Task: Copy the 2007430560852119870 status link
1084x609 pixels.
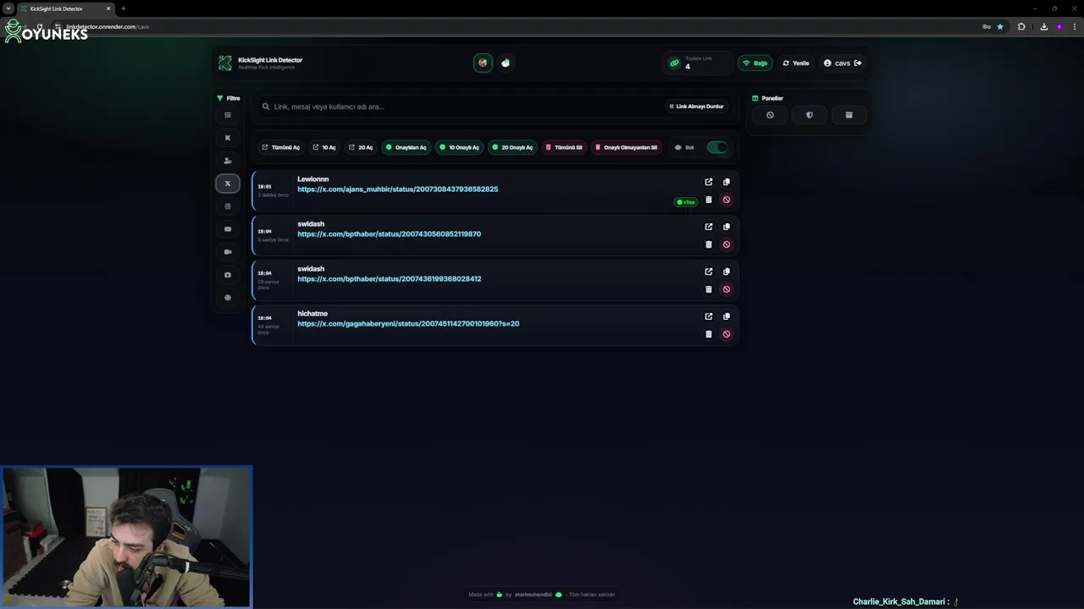Action: (726, 227)
